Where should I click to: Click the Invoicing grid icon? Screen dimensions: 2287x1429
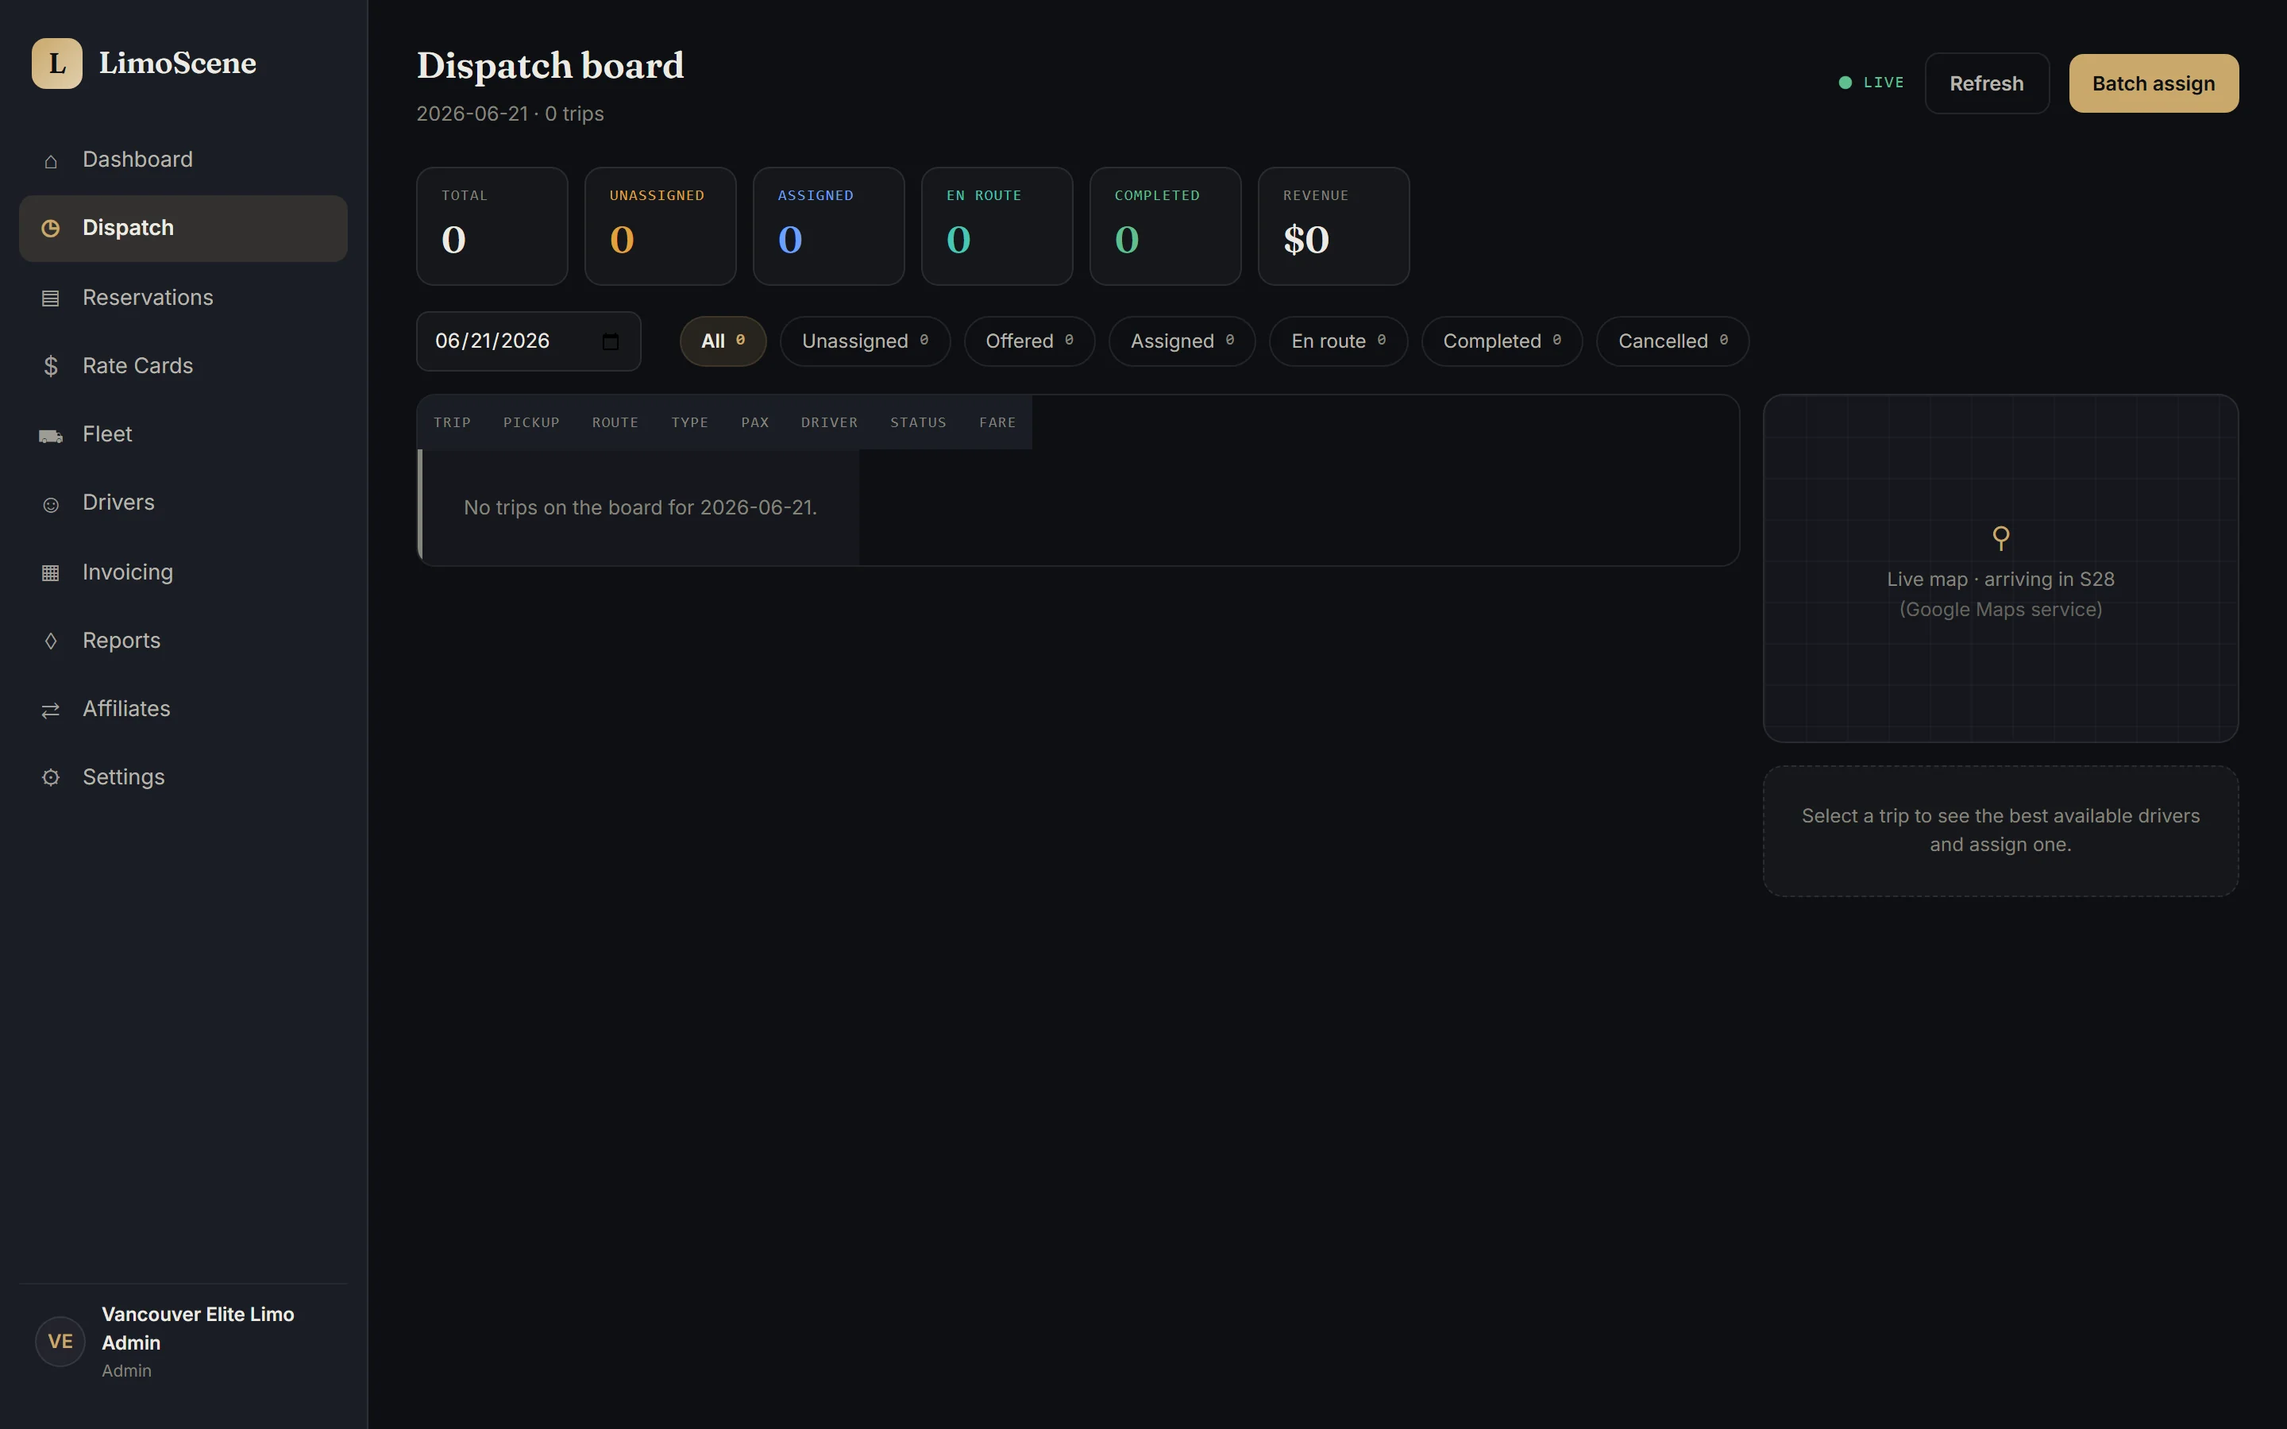(51, 572)
